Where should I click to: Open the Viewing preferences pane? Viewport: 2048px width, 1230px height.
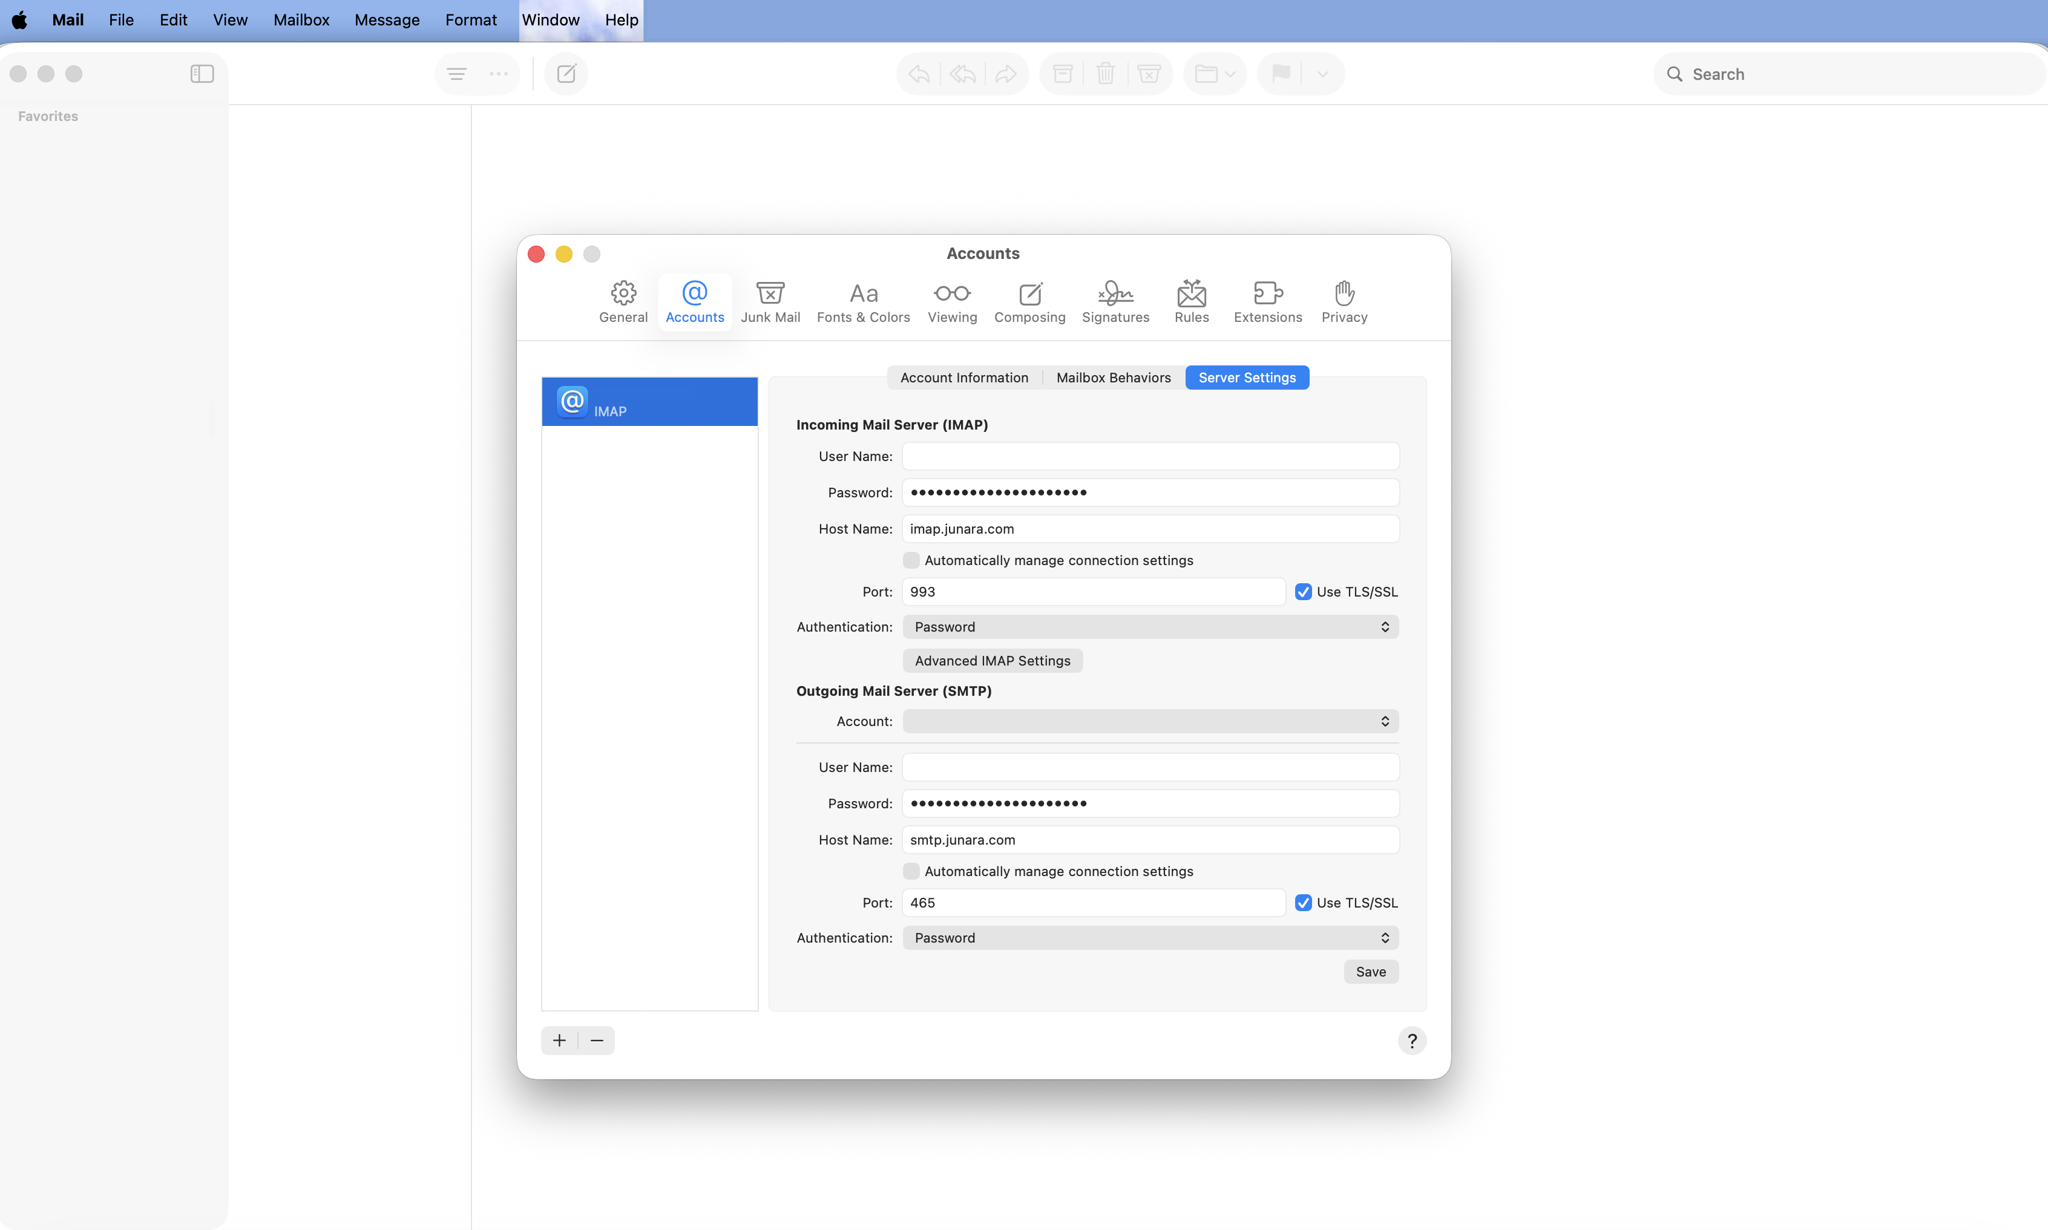tap(951, 302)
